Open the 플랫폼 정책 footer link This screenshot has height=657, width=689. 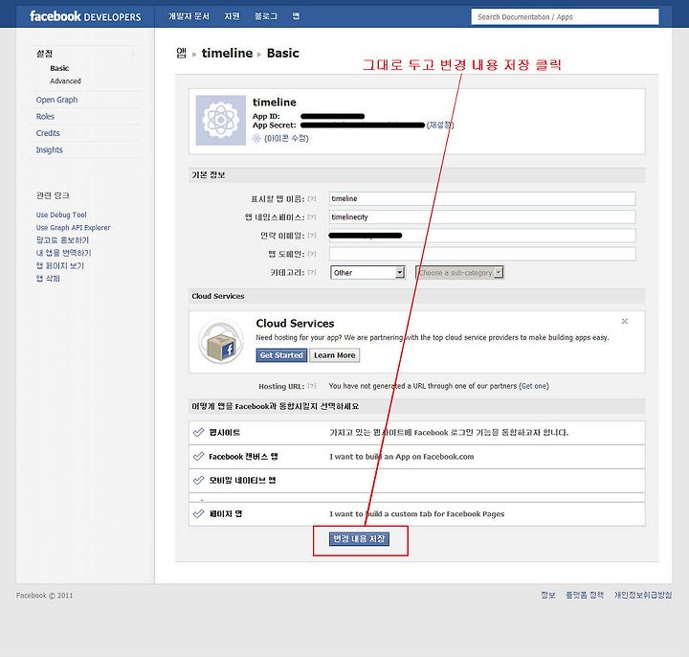pos(585,595)
